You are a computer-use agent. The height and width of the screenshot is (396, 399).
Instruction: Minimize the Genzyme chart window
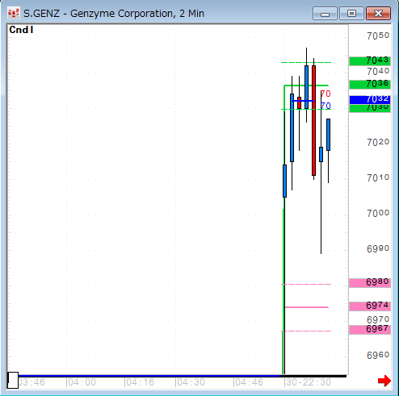point(325,14)
